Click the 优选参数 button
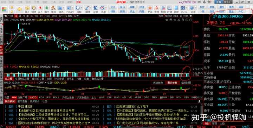 click(x=158, y=83)
